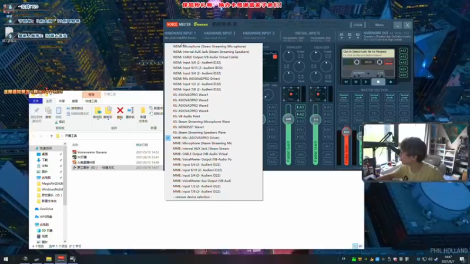The width and height of the screenshot is (470, 264).
Task: Open the Voicemeeter Menu button
Action: pos(379,25)
